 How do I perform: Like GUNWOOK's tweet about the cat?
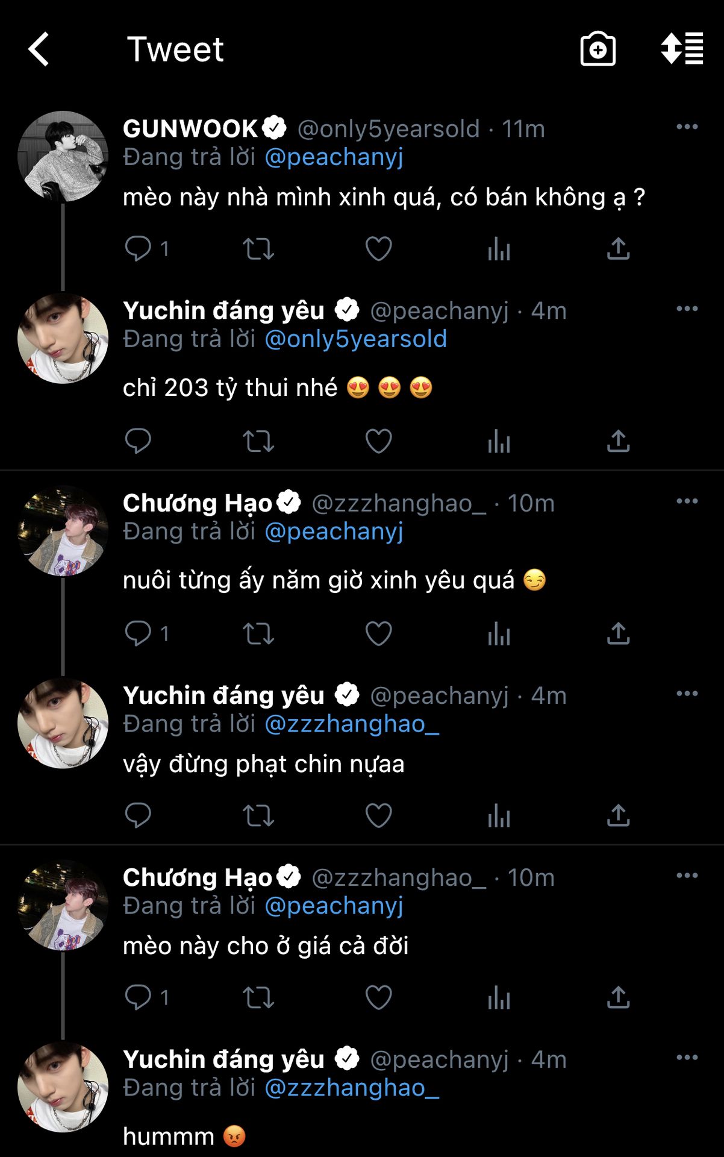point(378,248)
